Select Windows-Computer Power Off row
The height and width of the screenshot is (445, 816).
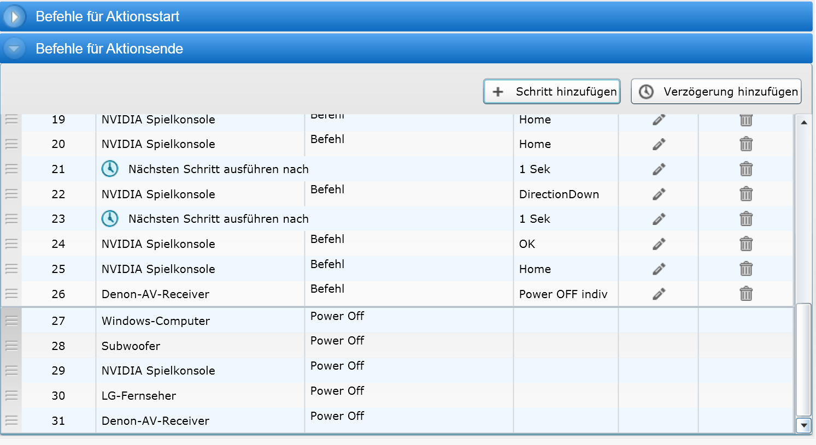click(x=398, y=321)
